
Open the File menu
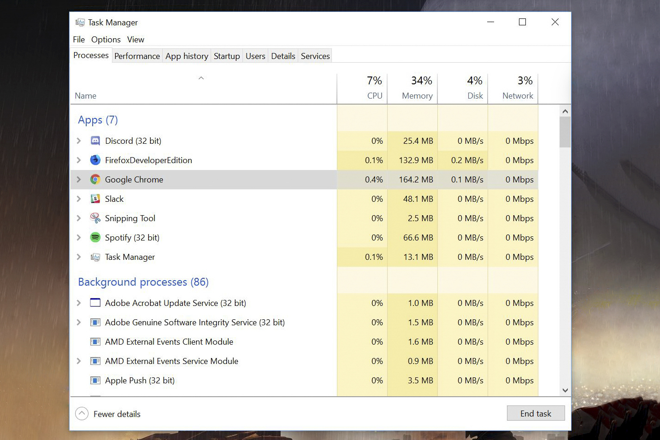(79, 40)
